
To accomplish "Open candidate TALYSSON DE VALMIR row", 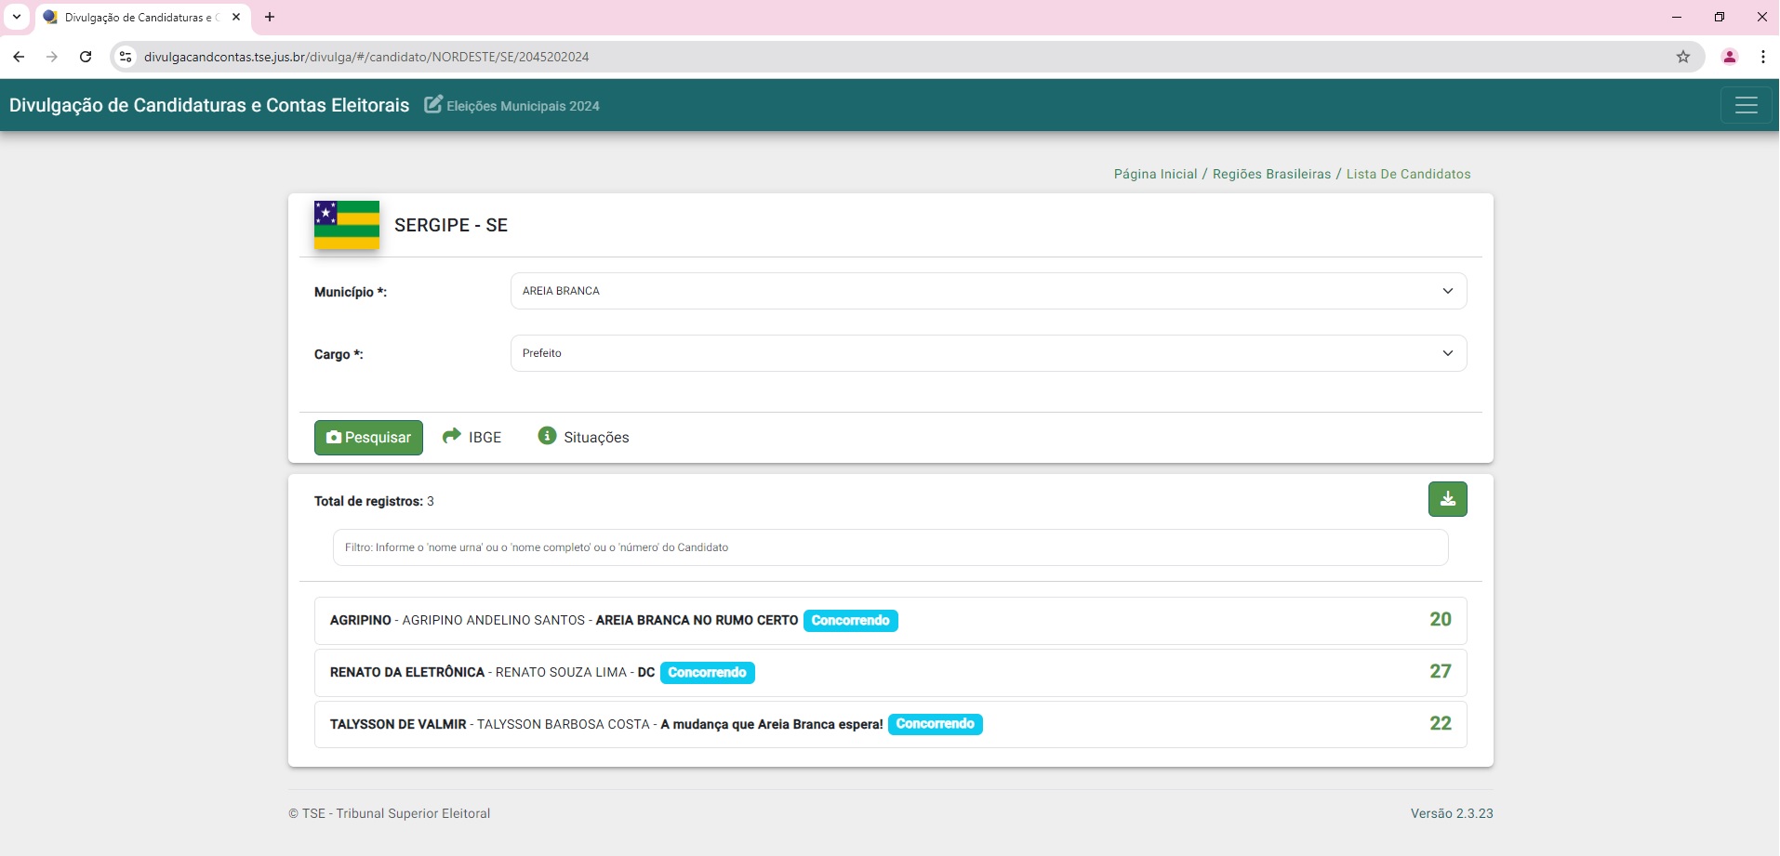I will pos(890,724).
